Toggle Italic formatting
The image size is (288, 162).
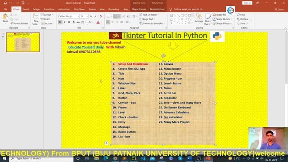click(65, 22)
